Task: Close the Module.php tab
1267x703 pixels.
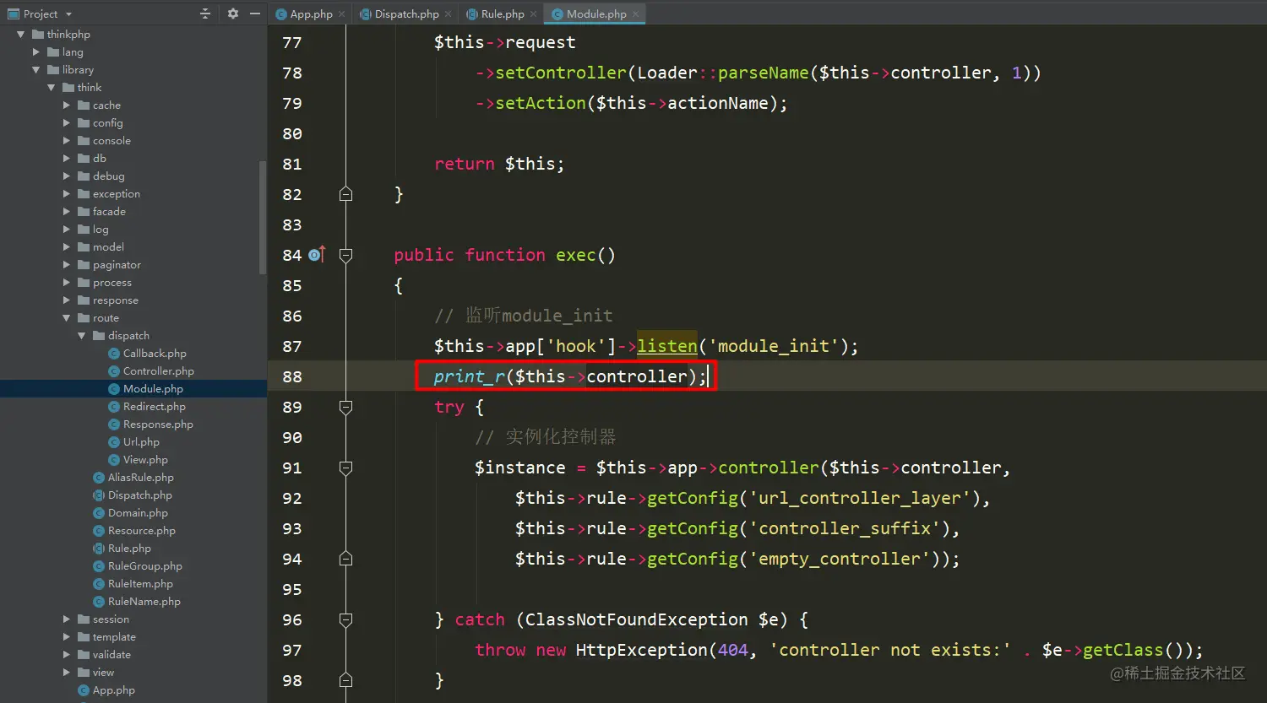Action: pyautogui.click(x=636, y=14)
